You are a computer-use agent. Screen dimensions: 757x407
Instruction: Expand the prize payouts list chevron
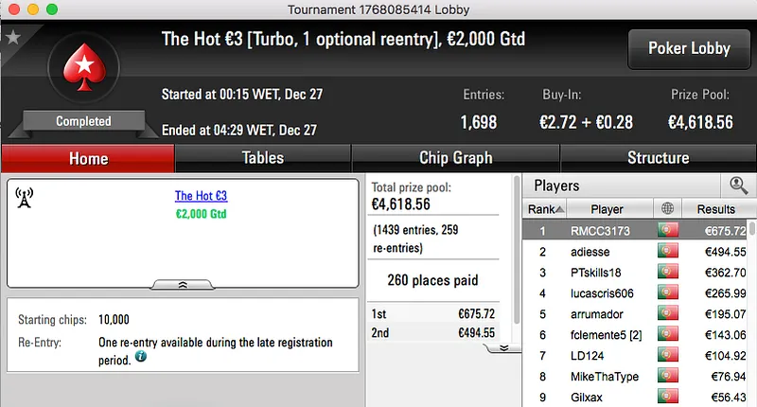[503, 347]
